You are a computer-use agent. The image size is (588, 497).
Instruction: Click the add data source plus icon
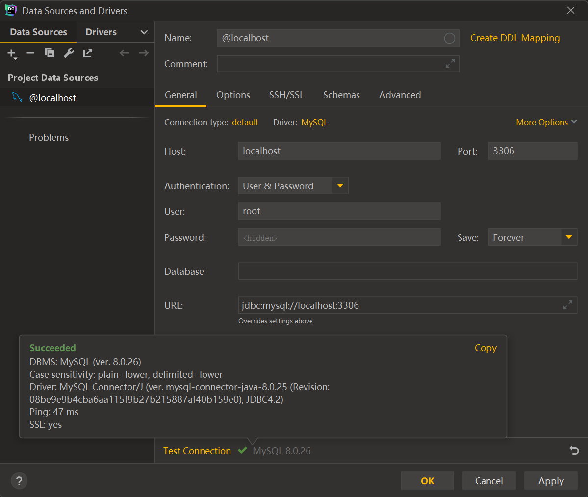click(12, 53)
